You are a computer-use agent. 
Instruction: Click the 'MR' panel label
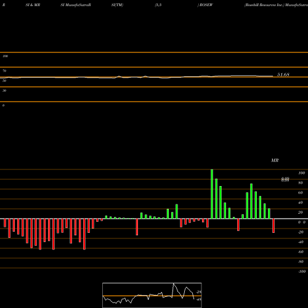pos(275,160)
